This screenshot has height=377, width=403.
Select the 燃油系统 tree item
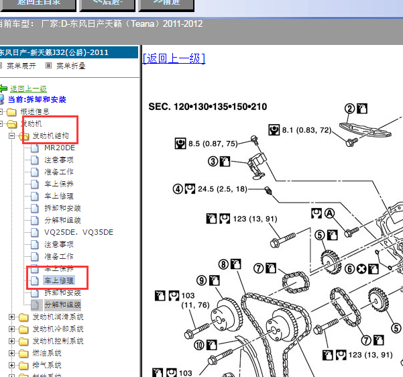47,353
